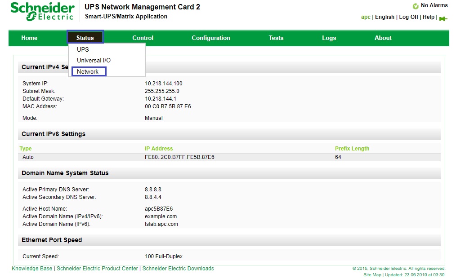Open the Logs menu
Viewport: 456px width, 278px height.
(329, 38)
